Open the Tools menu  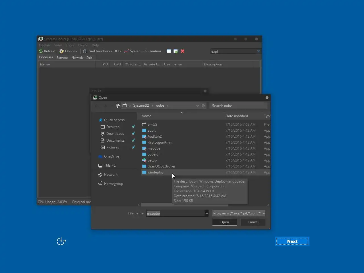coord(70,45)
